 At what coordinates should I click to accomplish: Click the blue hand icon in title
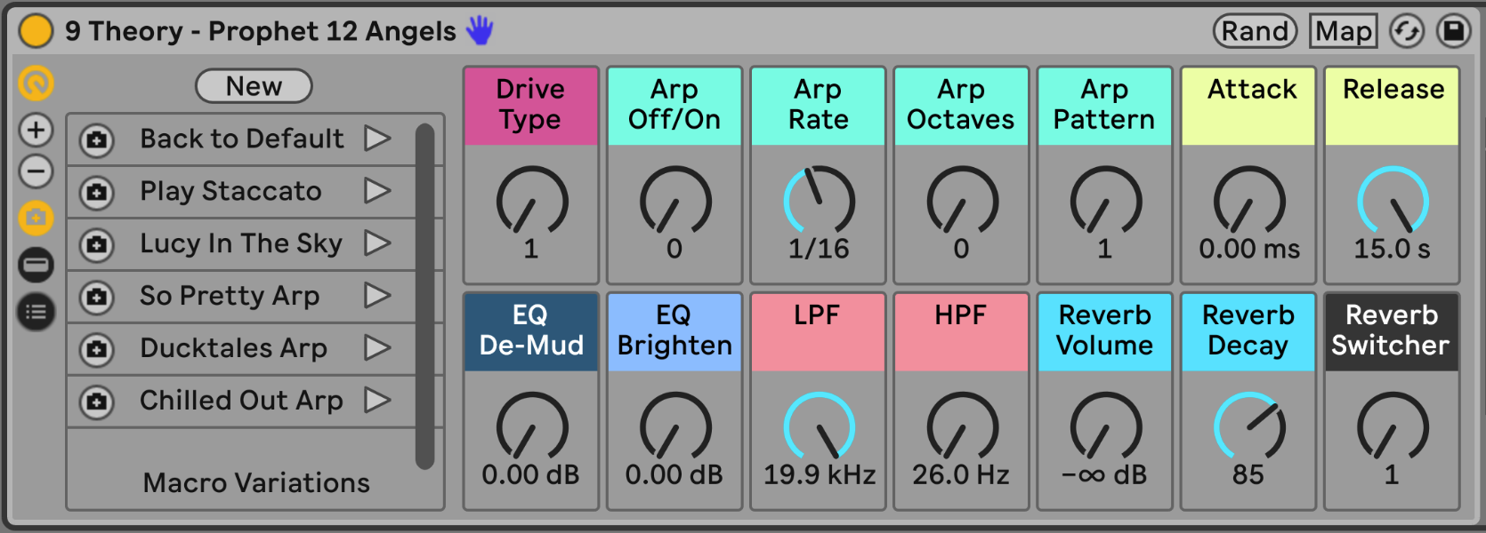tap(481, 30)
